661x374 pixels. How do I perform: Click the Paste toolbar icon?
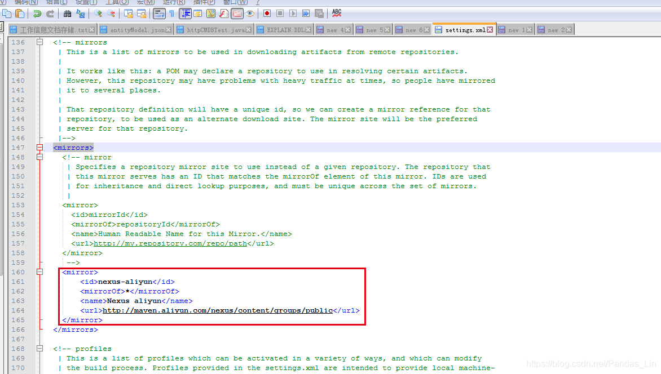(19, 14)
